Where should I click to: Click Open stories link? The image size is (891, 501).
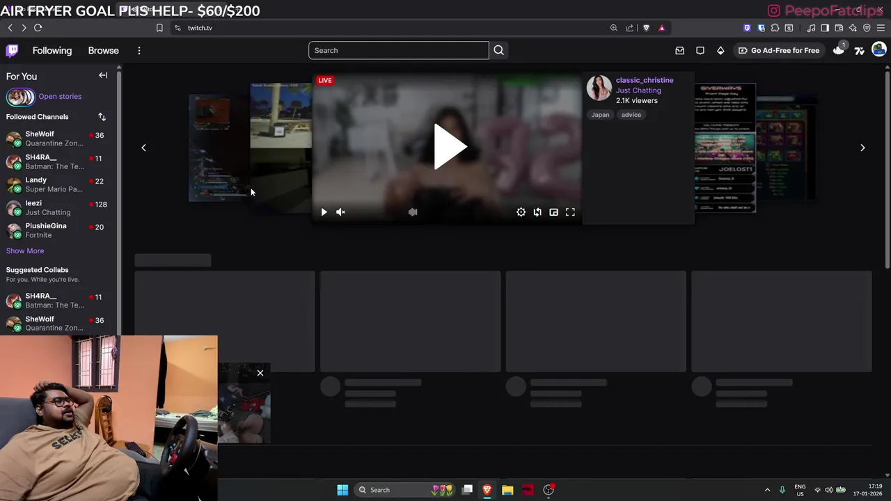(60, 97)
